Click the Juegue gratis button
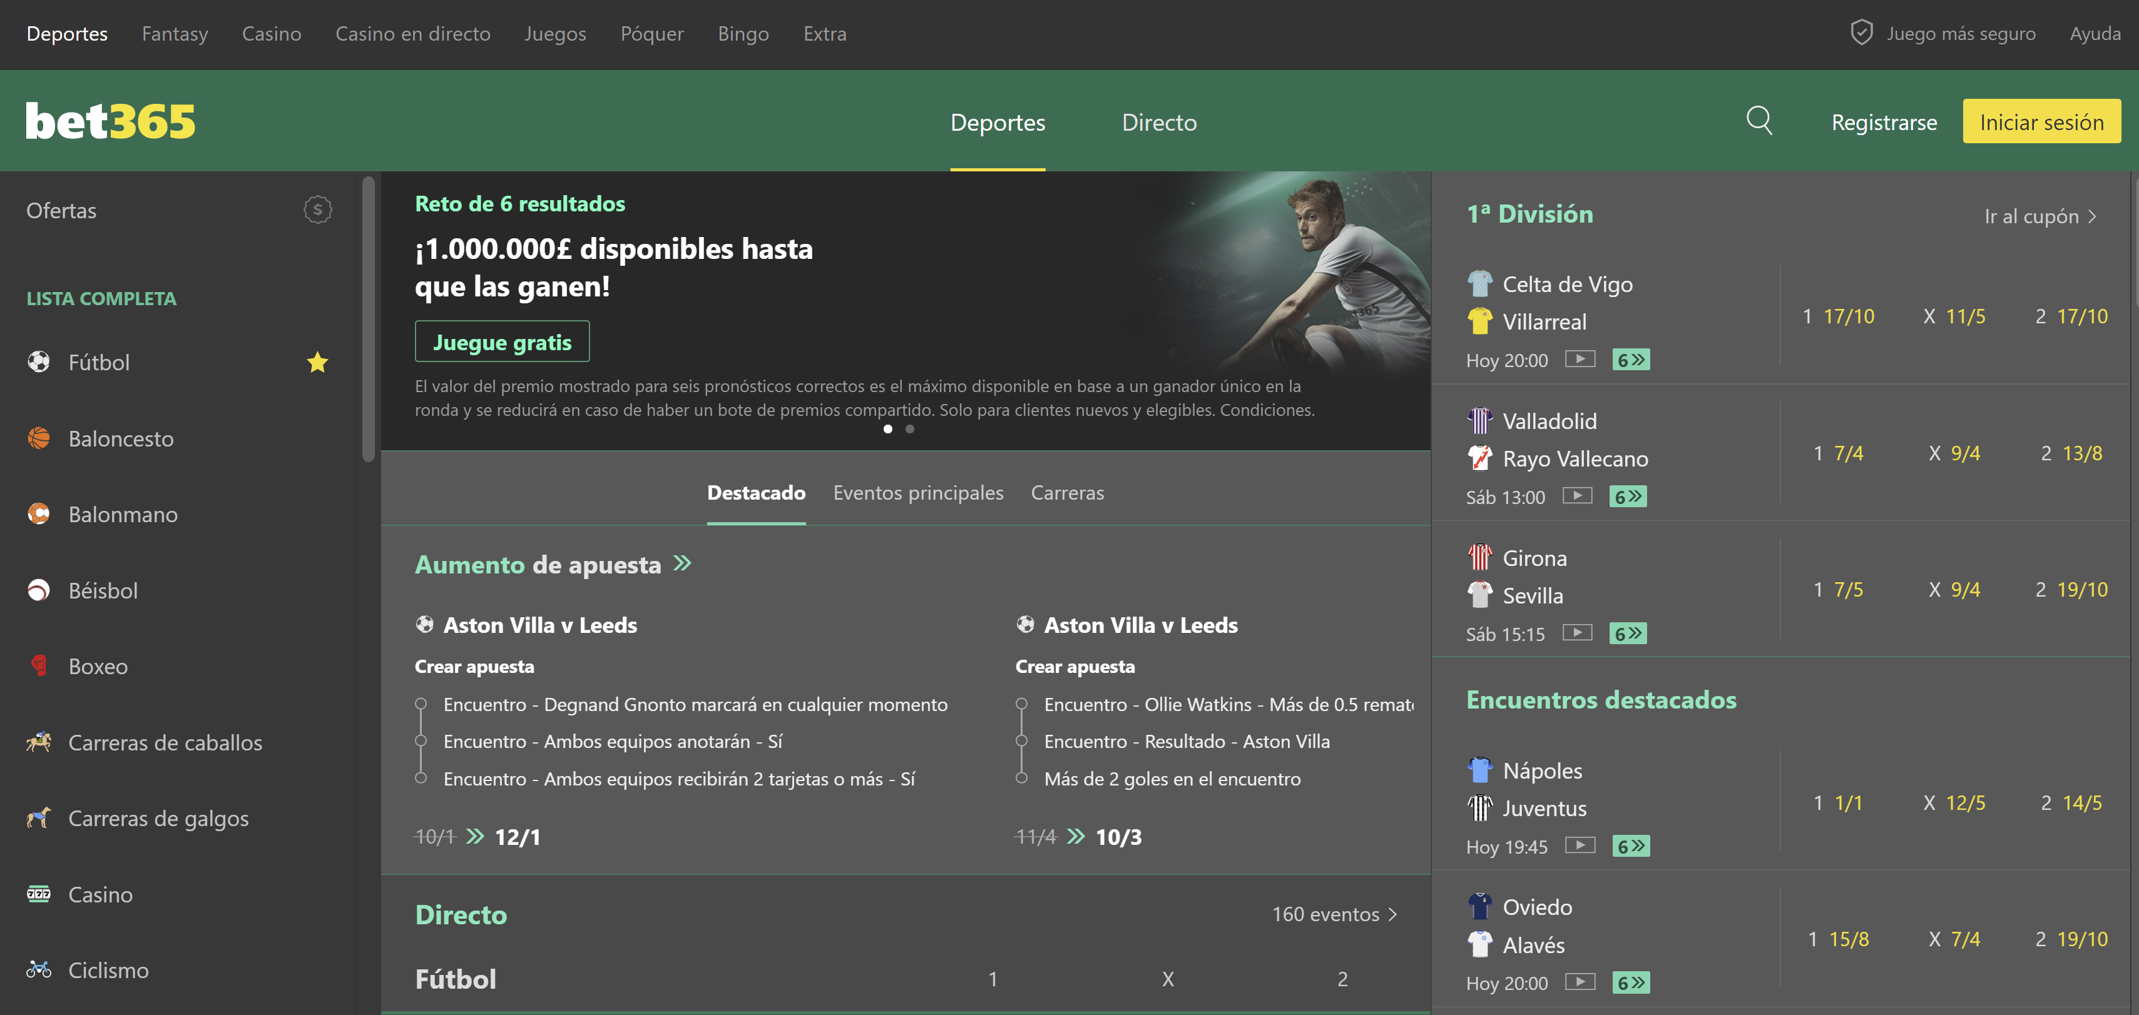 click(503, 341)
